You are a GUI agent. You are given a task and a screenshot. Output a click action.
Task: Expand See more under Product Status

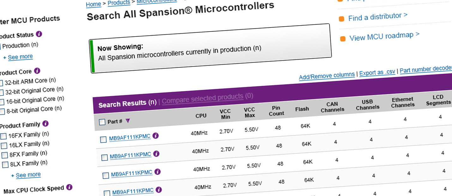[x=20, y=57]
